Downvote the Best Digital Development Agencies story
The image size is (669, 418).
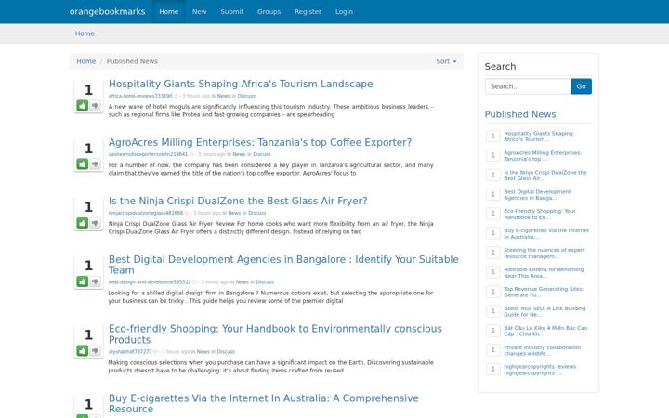click(x=95, y=281)
